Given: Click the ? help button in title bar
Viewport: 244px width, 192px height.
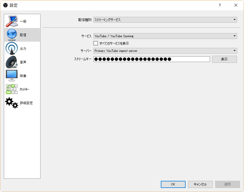Looking at the screenshot, I should [220, 5].
